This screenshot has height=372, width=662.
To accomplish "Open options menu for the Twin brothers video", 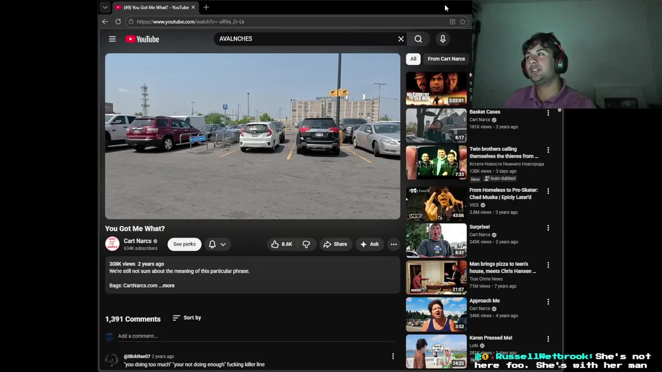I will pos(548,150).
